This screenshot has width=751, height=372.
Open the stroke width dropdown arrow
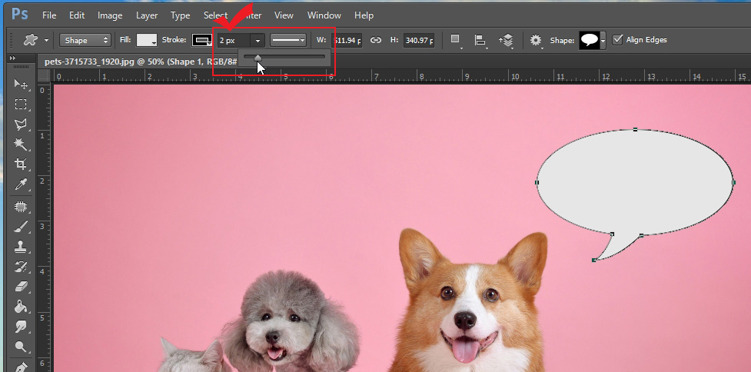pyautogui.click(x=258, y=41)
